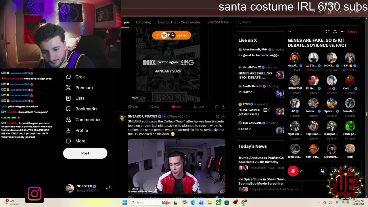Repost the boxing post (914)
This screenshot has width=368, height=207.
pos(154,107)
